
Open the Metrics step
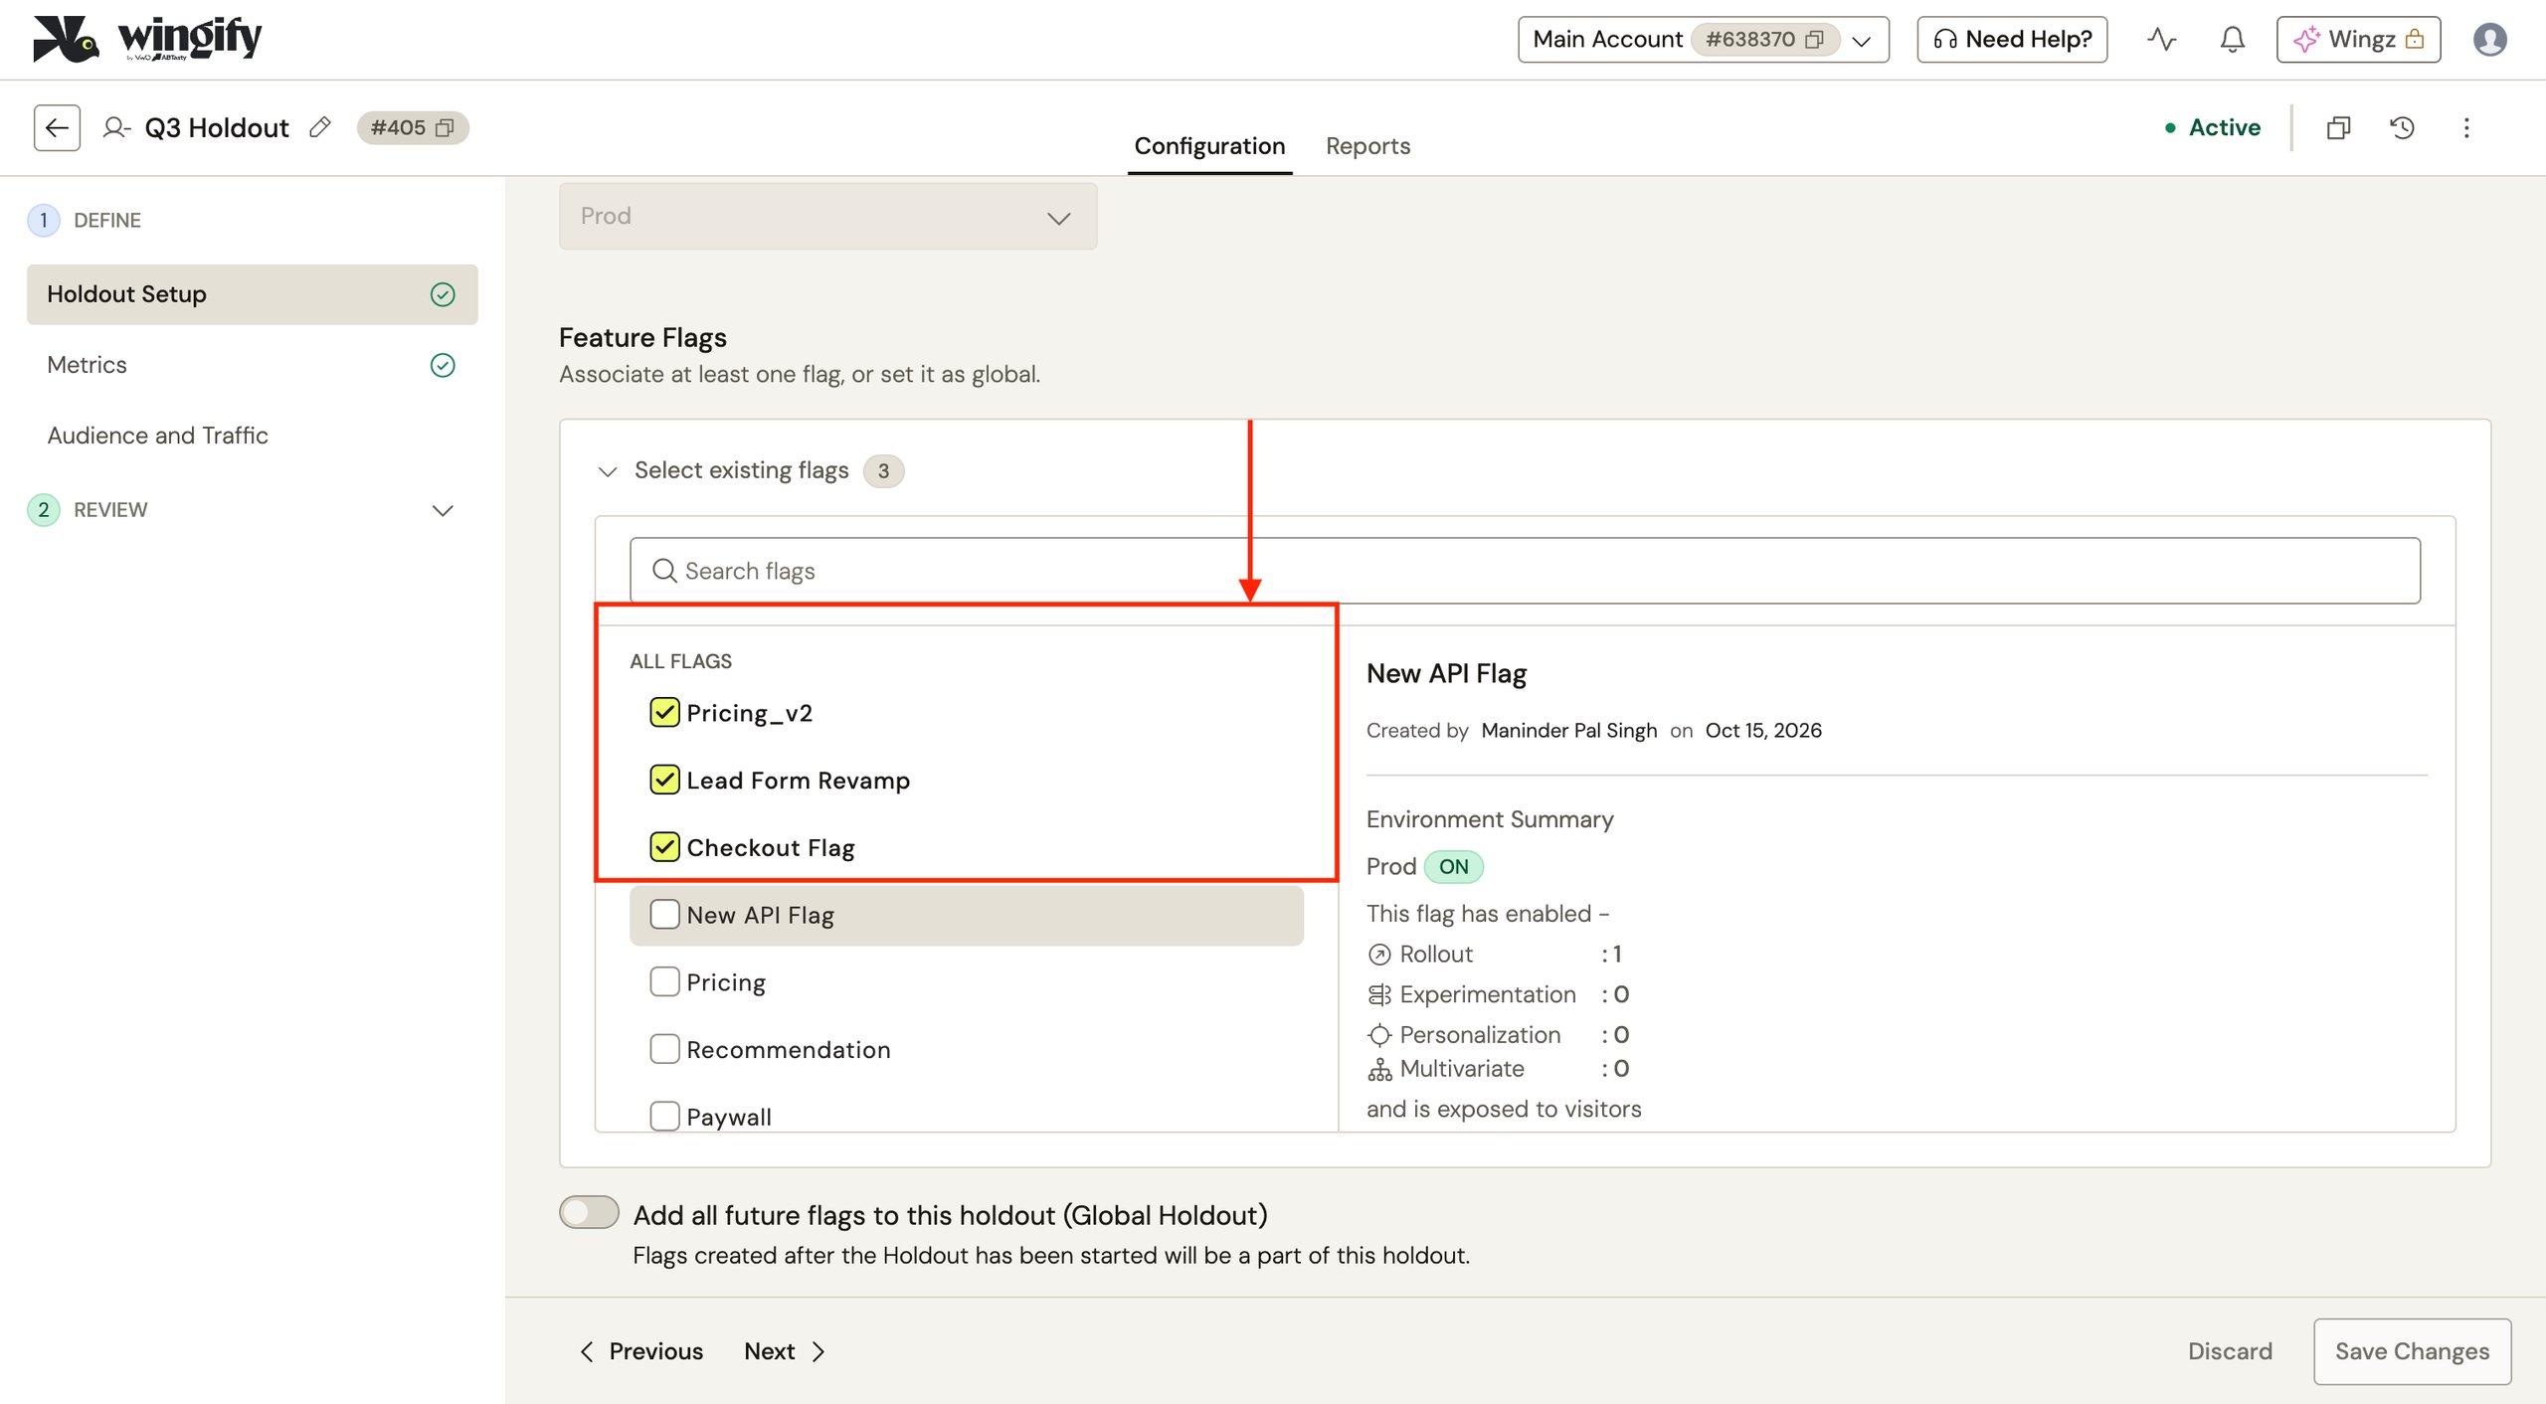pyautogui.click(x=253, y=365)
